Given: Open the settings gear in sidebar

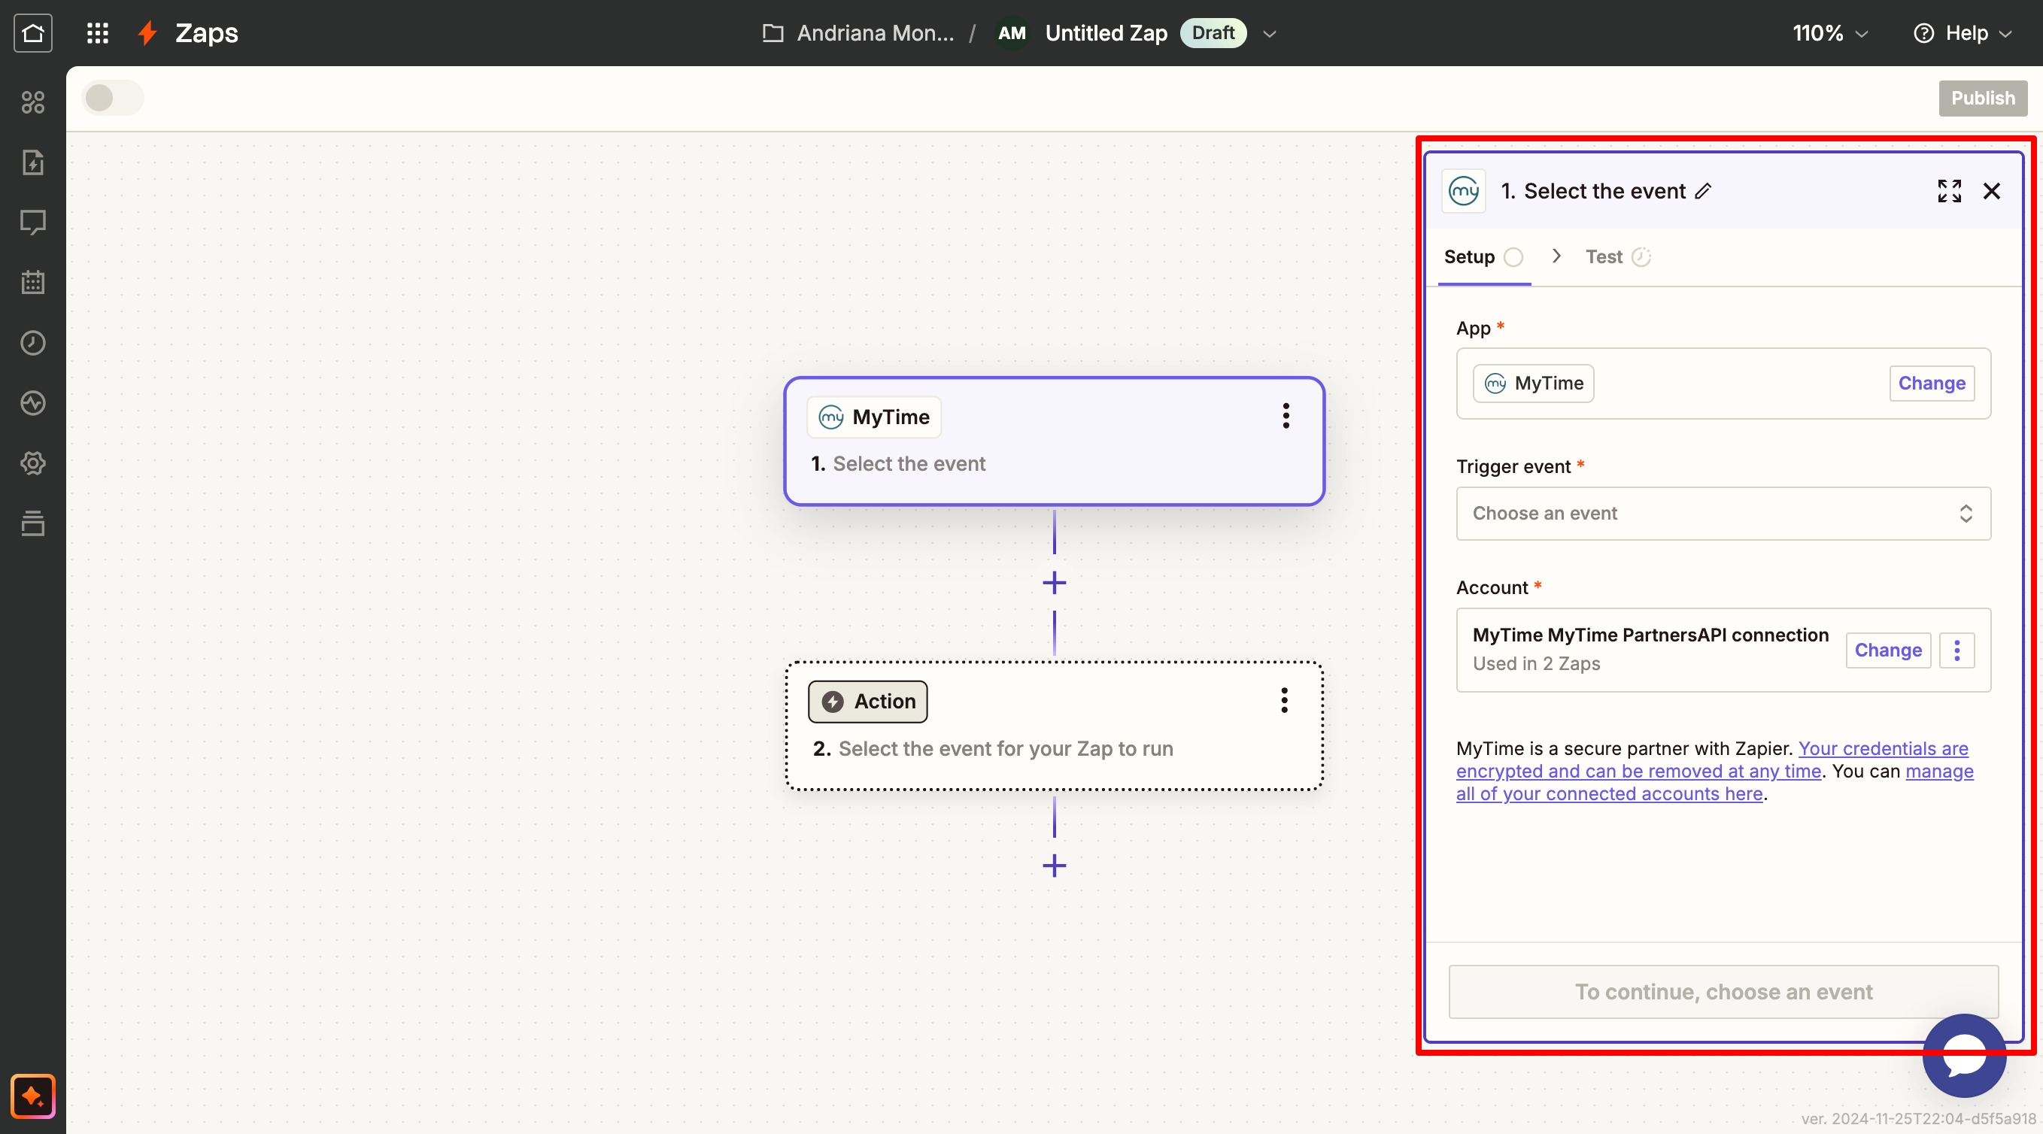Looking at the screenshot, I should (32, 463).
